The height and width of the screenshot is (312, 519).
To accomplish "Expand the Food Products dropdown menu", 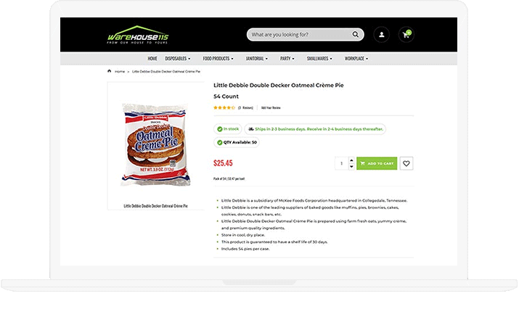I will click(x=218, y=59).
